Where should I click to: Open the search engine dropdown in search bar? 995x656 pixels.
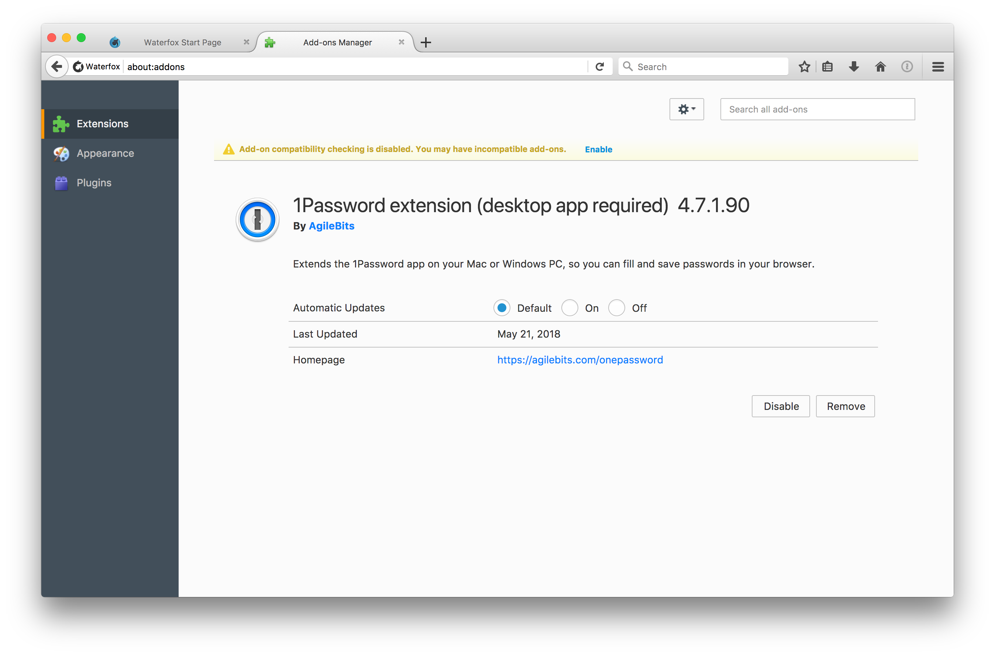click(x=628, y=66)
